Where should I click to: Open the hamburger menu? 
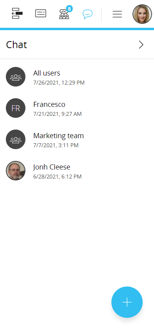[x=117, y=14]
